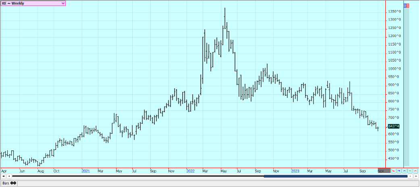Click the green X zoom icon

point(410,171)
